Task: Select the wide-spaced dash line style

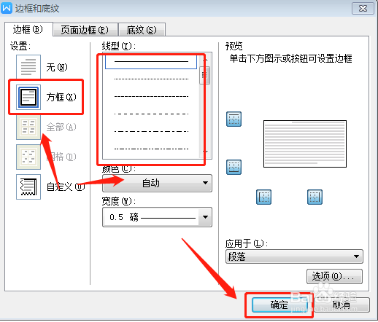Action: (151, 114)
